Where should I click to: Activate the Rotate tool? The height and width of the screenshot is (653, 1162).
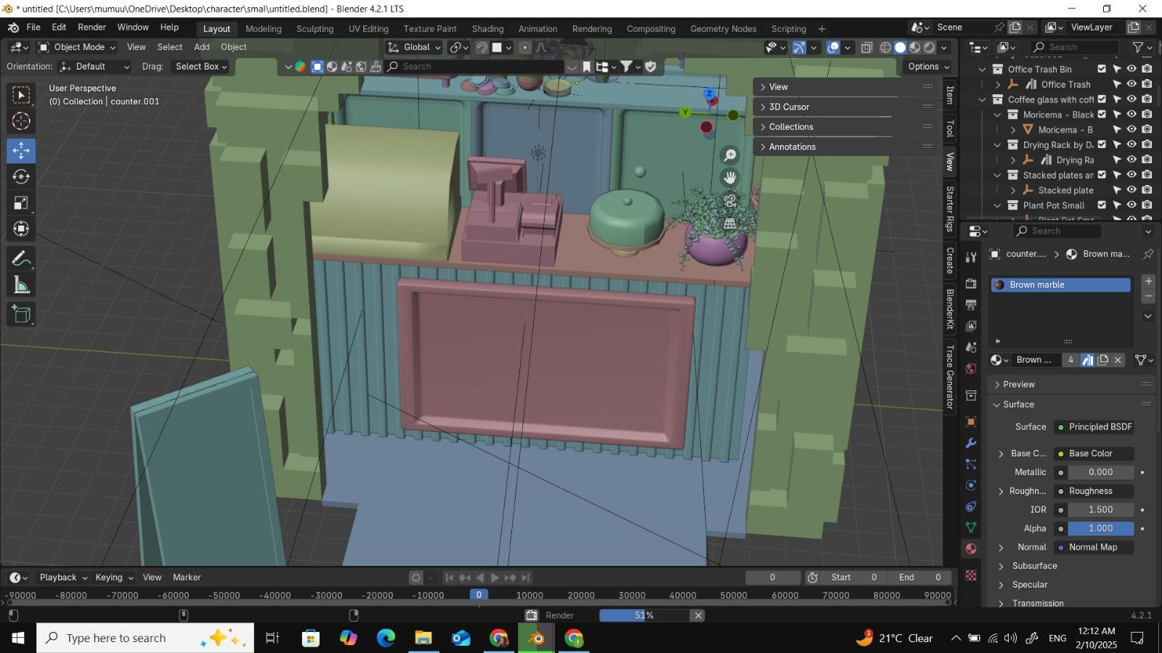21,176
